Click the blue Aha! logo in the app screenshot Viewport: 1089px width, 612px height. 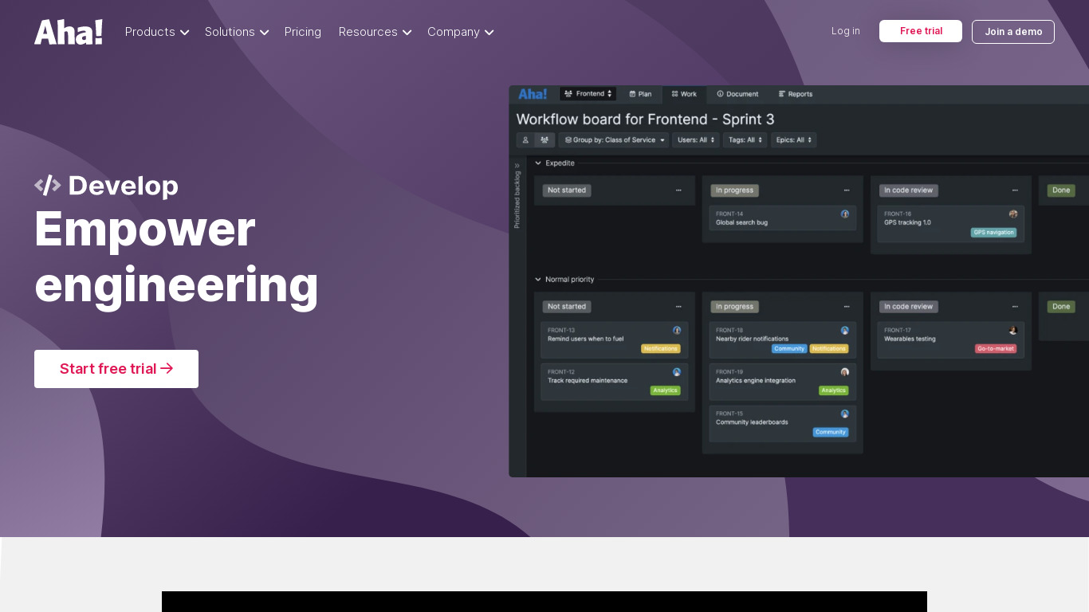pyautogui.click(x=533, y=94)
